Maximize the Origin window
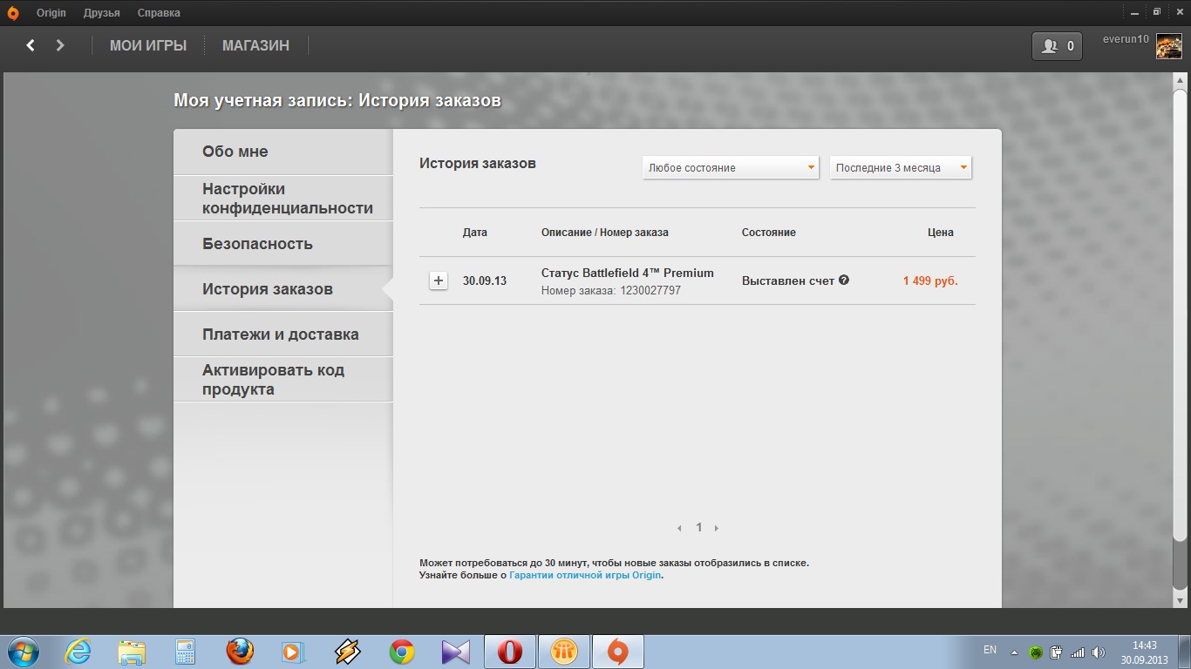Viewport: 1191px width, 669px height. click(x=1157, y=11)
